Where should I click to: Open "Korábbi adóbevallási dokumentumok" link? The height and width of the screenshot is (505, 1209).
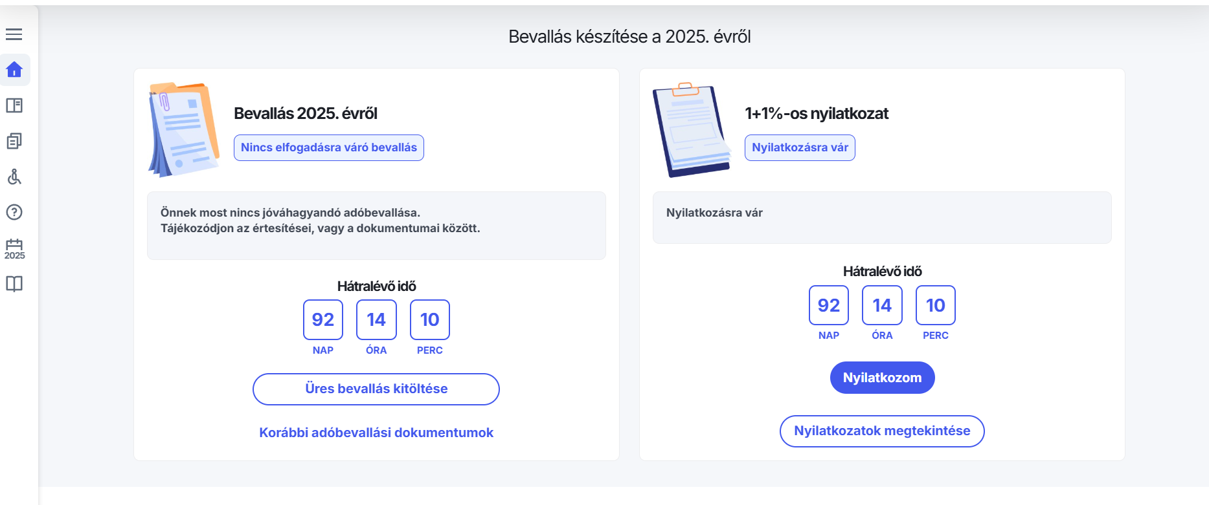point(376,433)
